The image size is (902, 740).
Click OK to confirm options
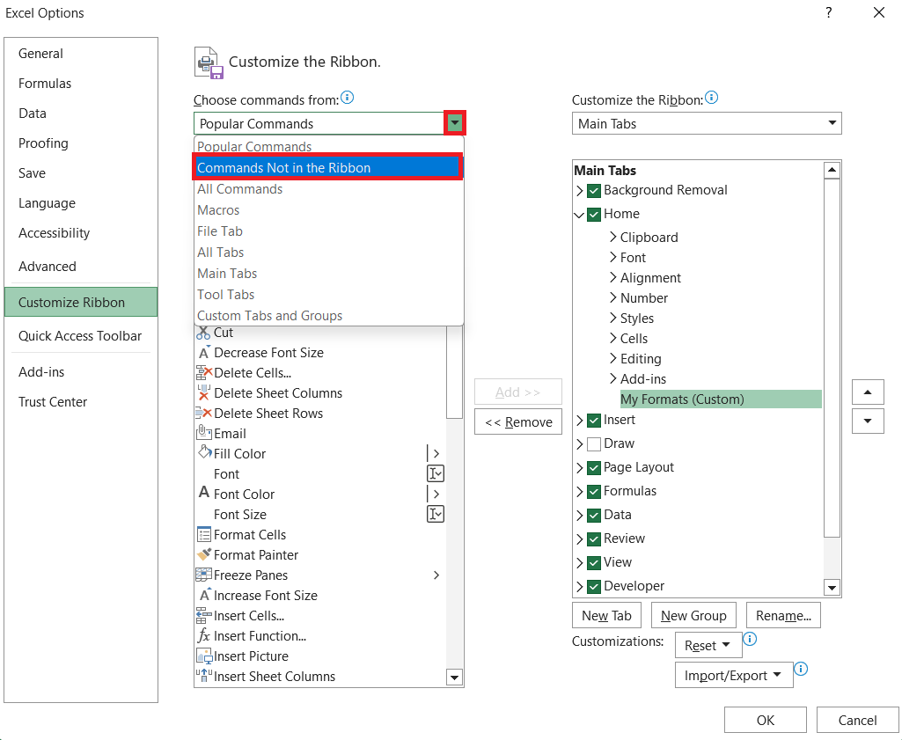click(x=765, y=720)
